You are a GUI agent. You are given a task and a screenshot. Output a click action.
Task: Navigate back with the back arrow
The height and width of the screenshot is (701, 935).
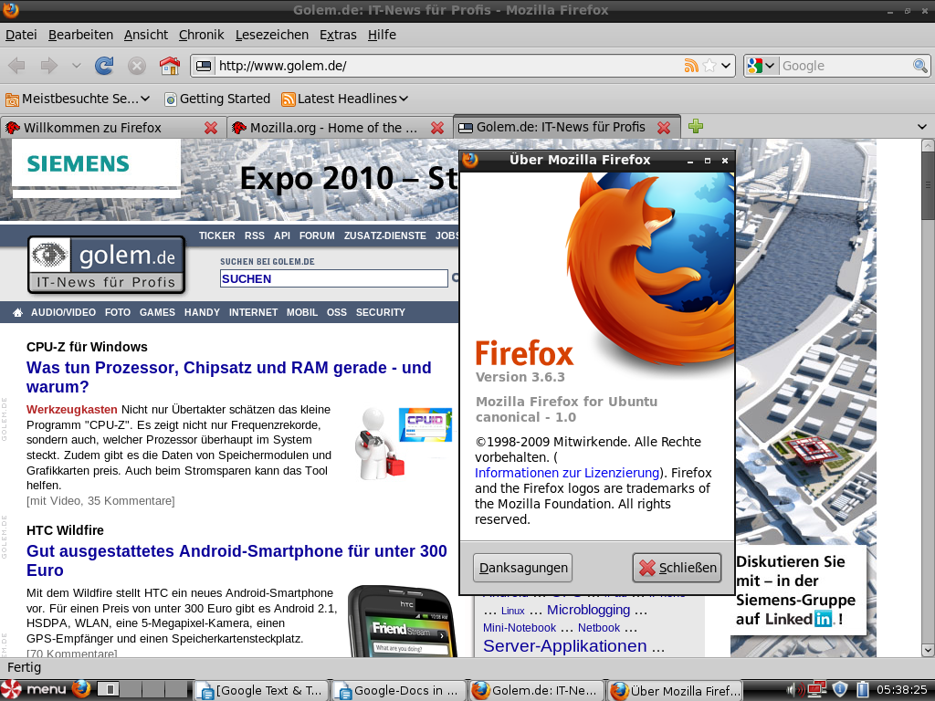(x=16, y=65)
